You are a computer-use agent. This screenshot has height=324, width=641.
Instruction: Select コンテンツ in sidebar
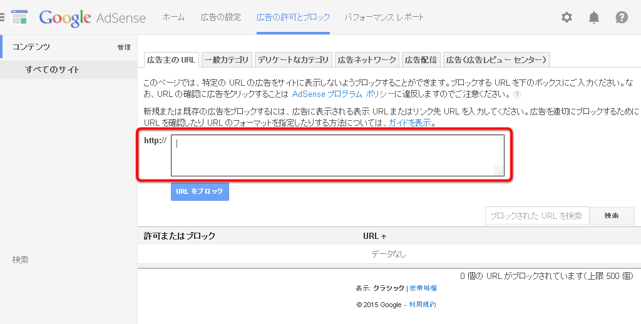[31, 46]
